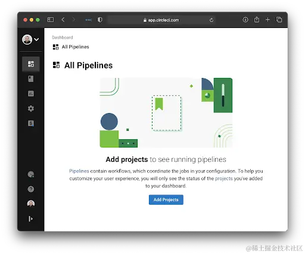This screenshot has width=305, height=254.
Task: Click the Dashboard breadcrumb label
Action: click(63, 37)
